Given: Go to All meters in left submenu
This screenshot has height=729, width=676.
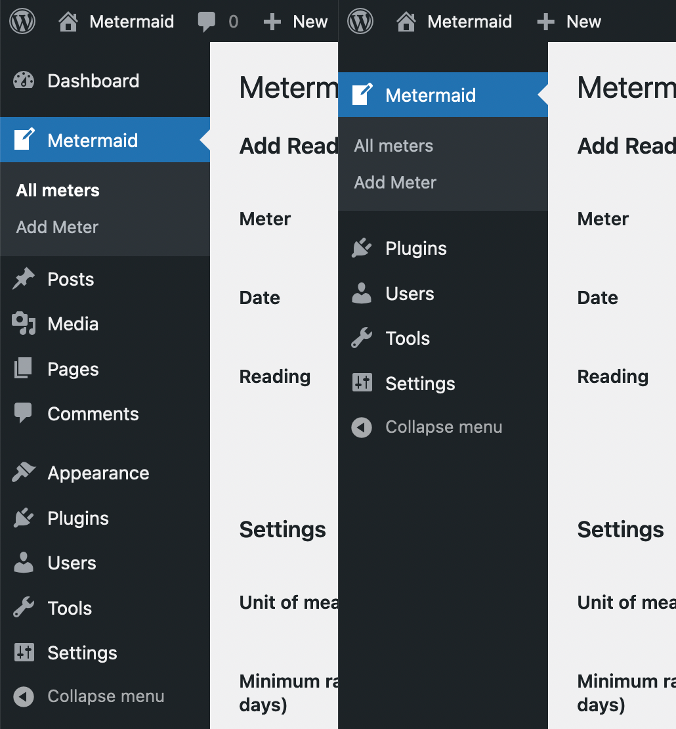Looking at the screenshot, I should (x=58, y=190).
